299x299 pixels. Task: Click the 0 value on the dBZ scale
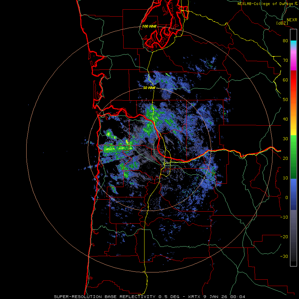(286, 198)
